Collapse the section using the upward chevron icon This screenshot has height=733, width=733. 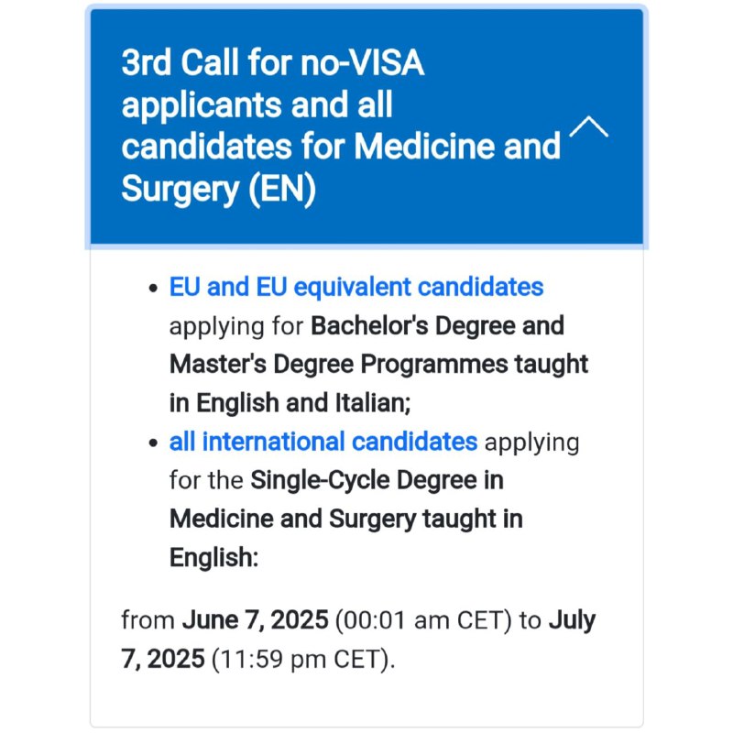tap(588, 126)
